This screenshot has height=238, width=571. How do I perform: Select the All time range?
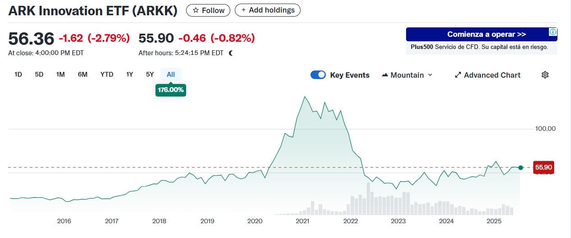171,75
